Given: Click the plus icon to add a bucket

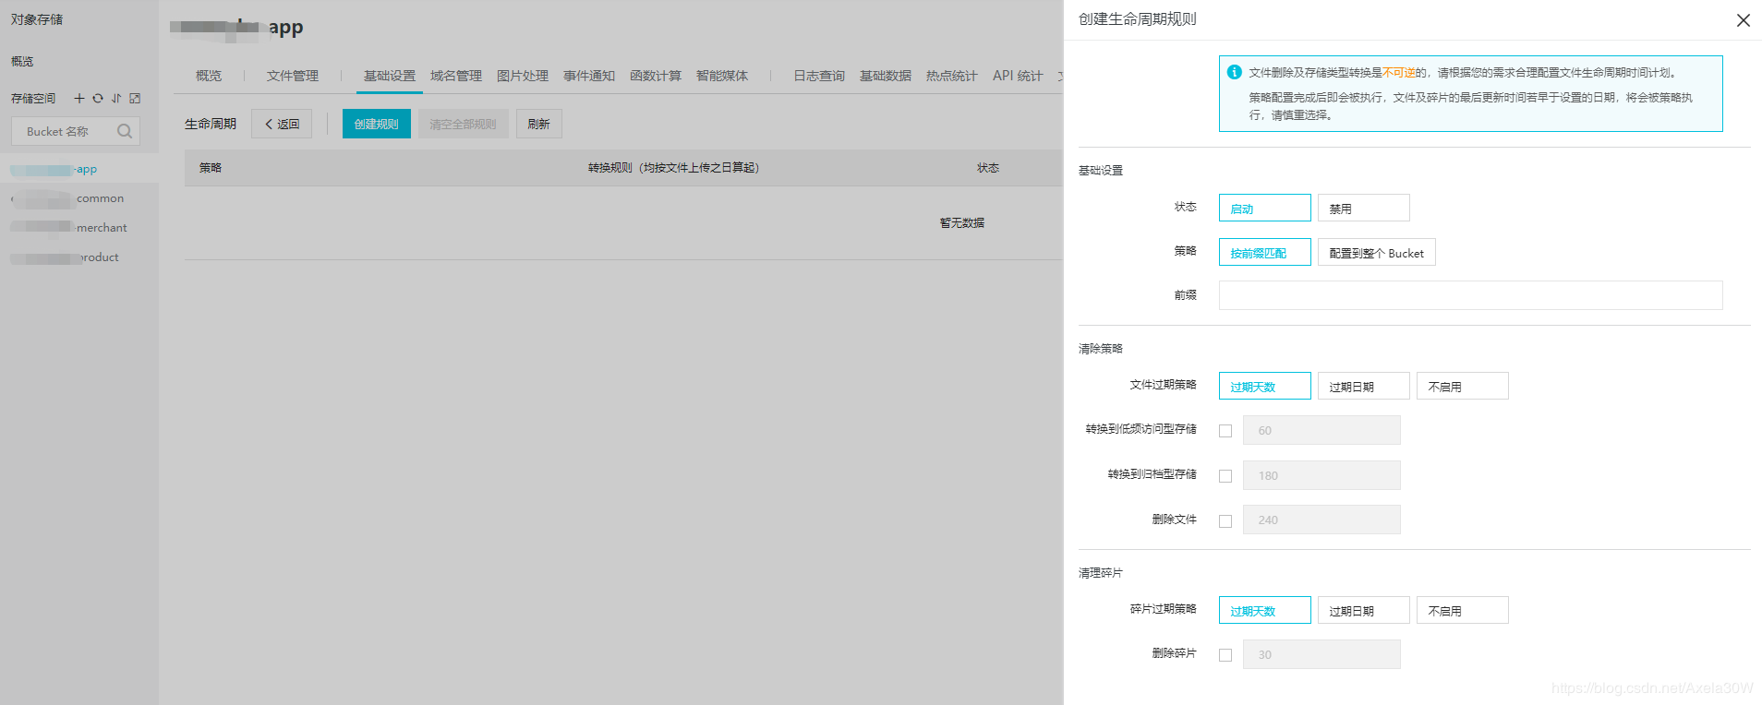Looking at the screenshot, I should tap(79, 98).
